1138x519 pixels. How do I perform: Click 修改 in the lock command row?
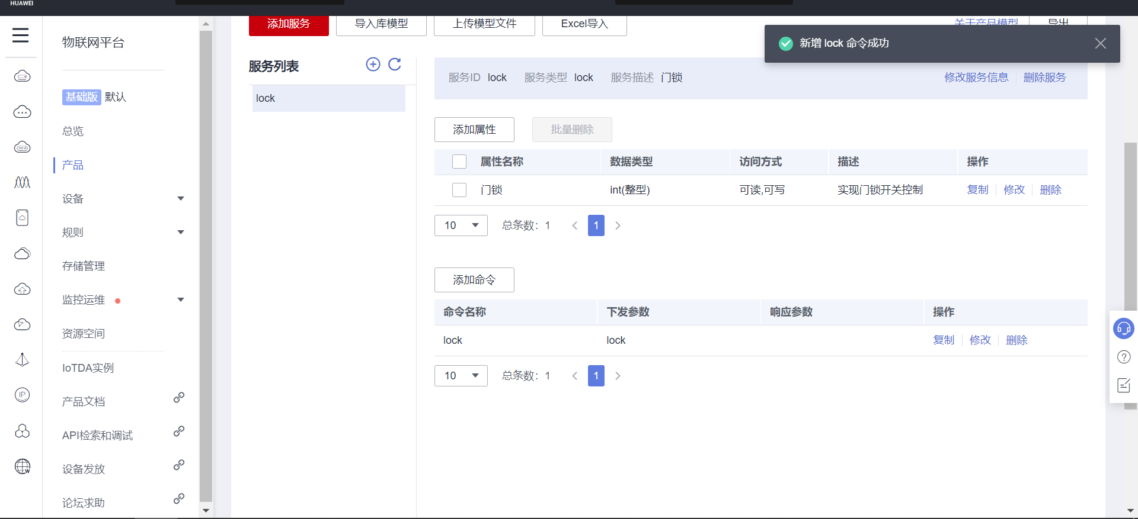tap(980, 340)
